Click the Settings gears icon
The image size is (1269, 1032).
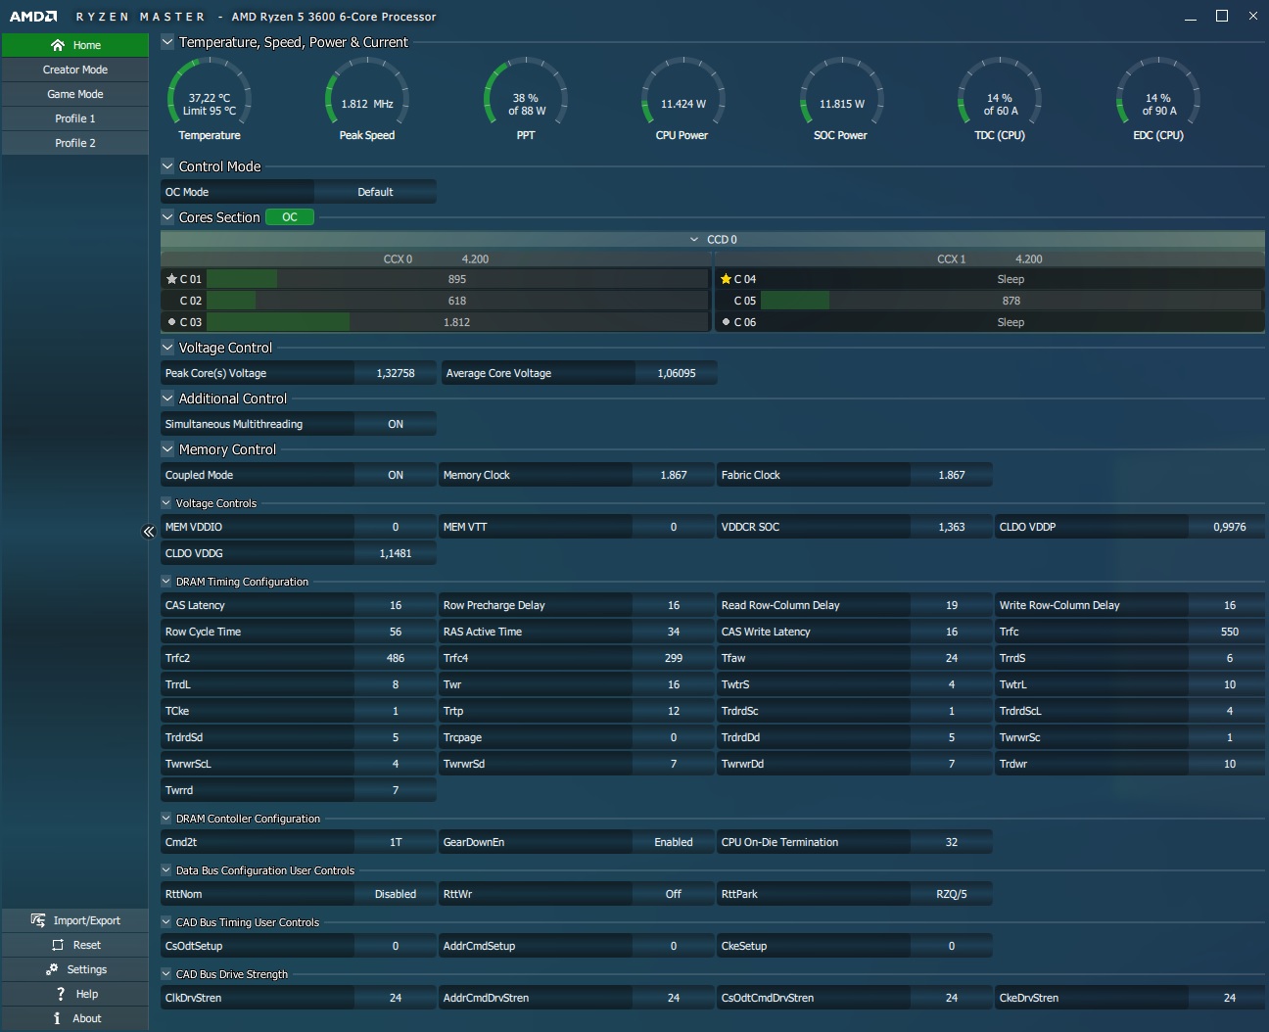point(52,969)
